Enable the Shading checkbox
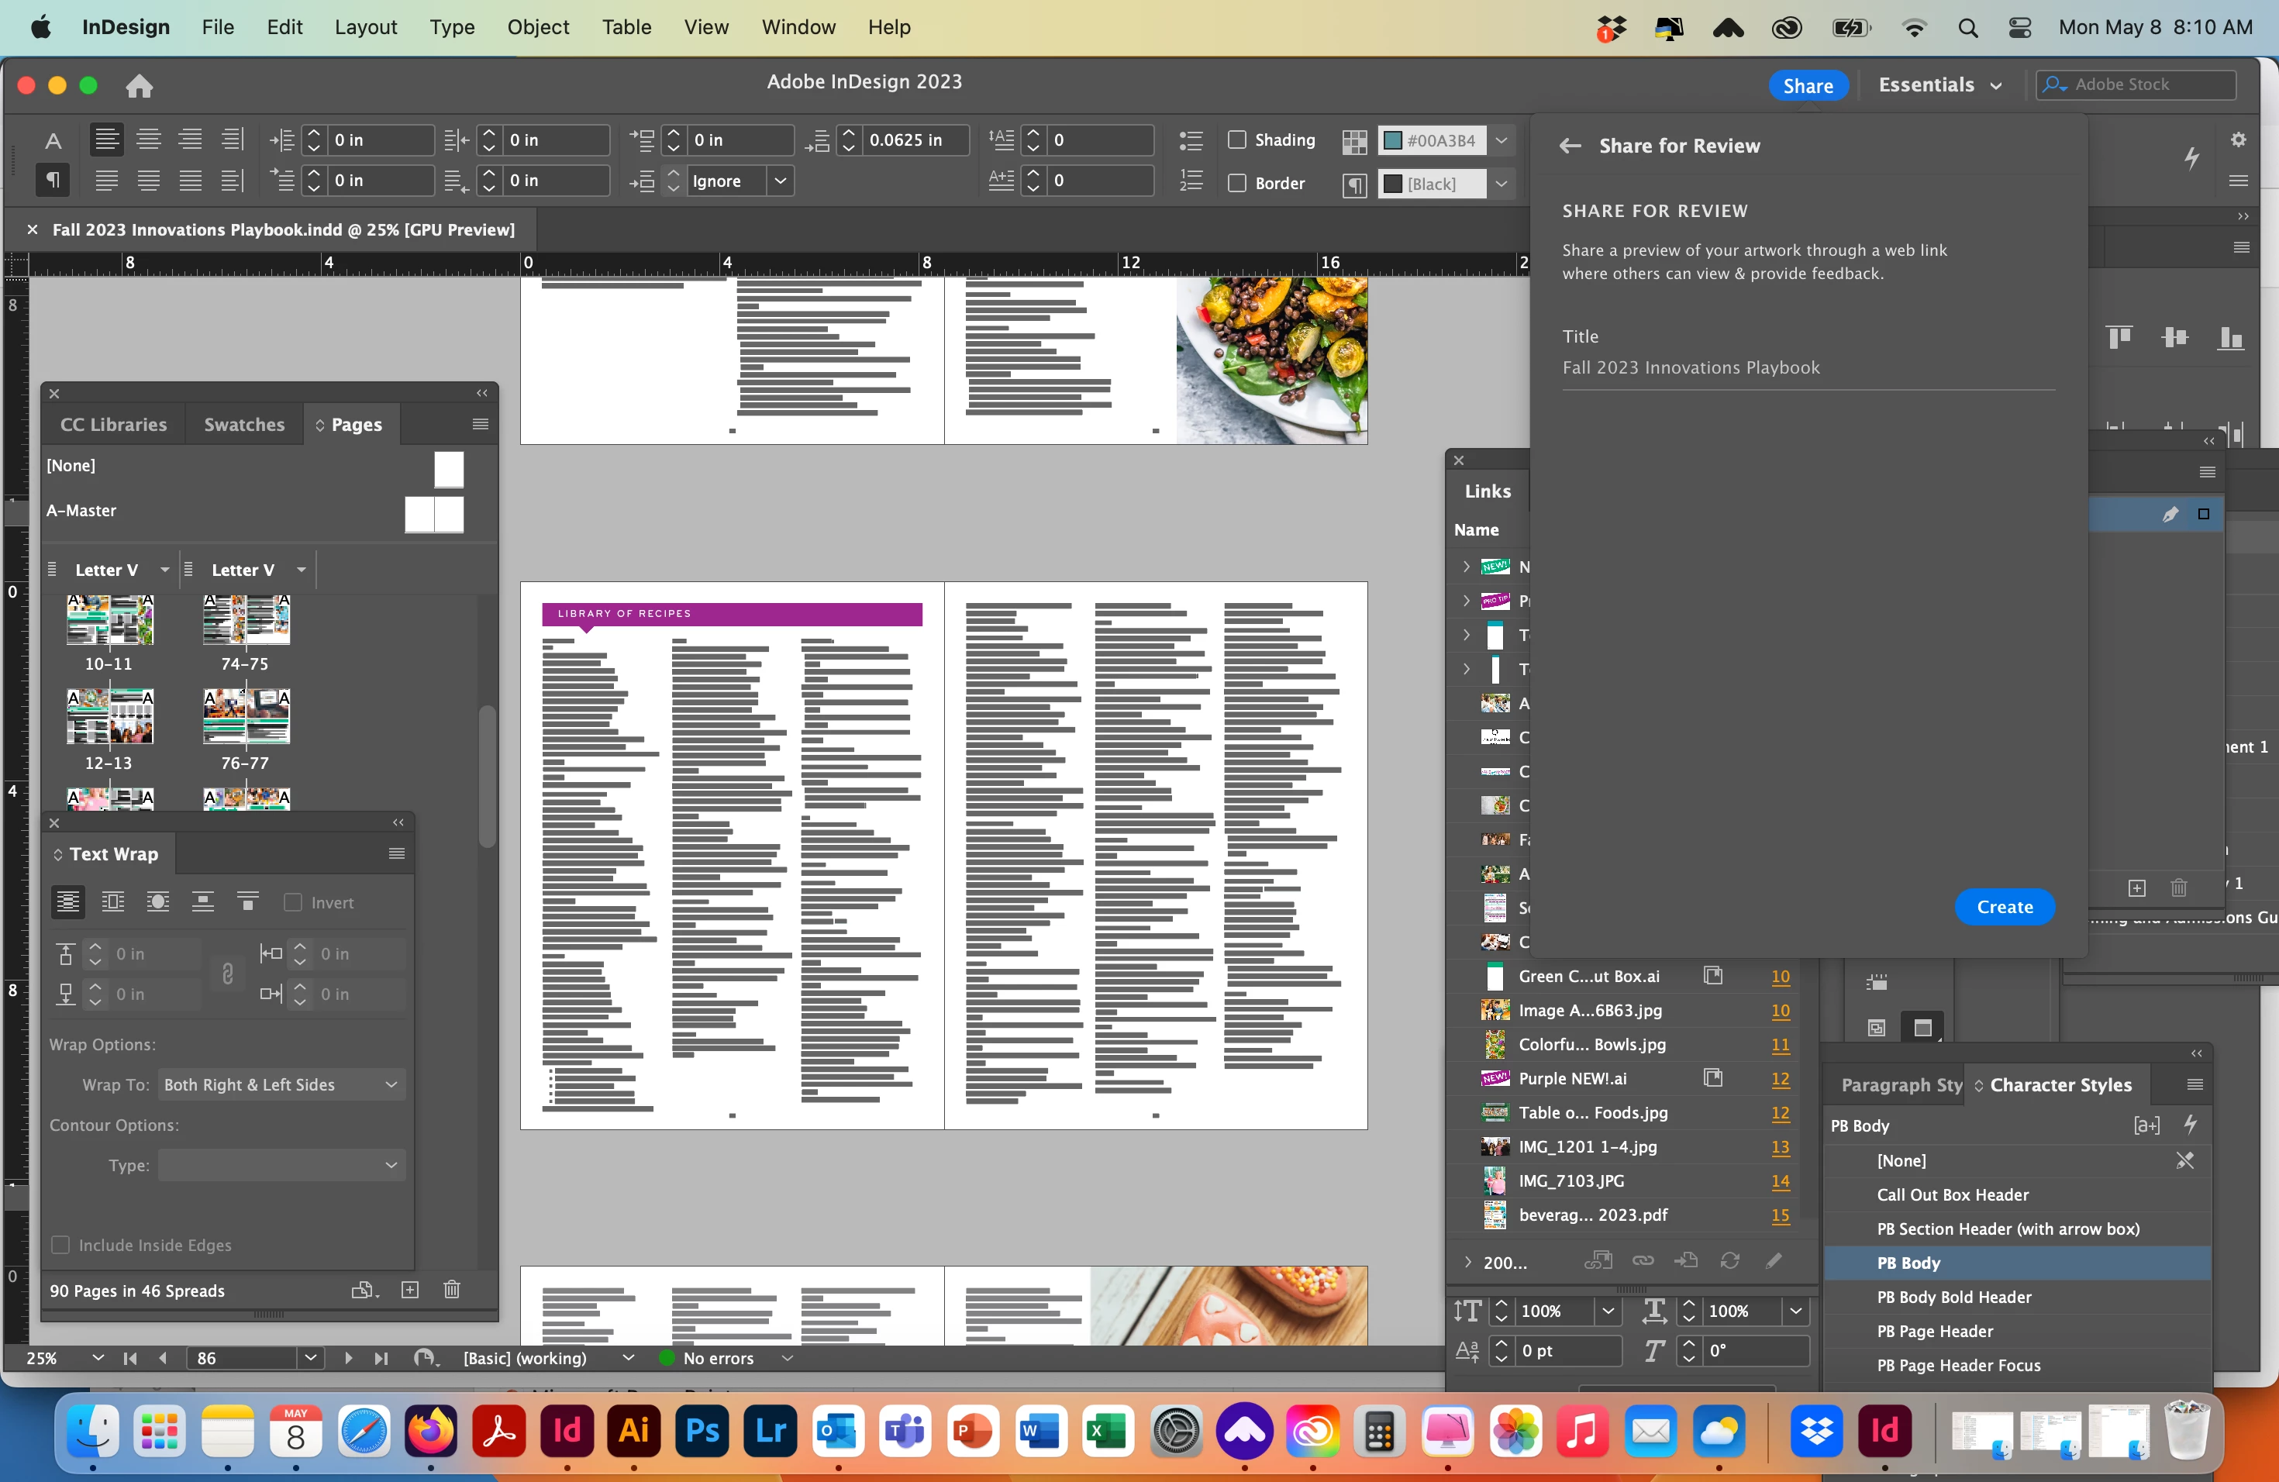This screenshot has height=1482, width=2279. click(x=1237, y=140)
